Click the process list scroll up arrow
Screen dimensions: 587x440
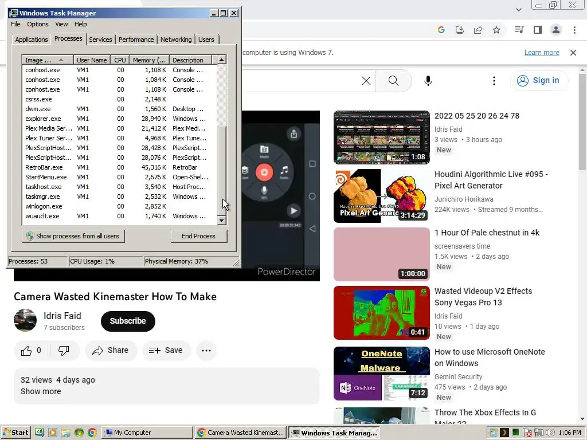pyautogui.click(x=222, y=60)
